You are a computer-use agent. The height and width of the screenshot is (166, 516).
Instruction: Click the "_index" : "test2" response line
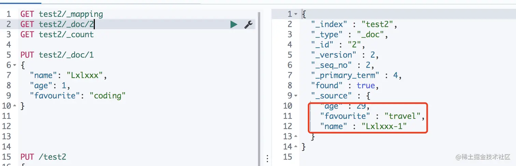pyautogui.click(x=355, y=24)
